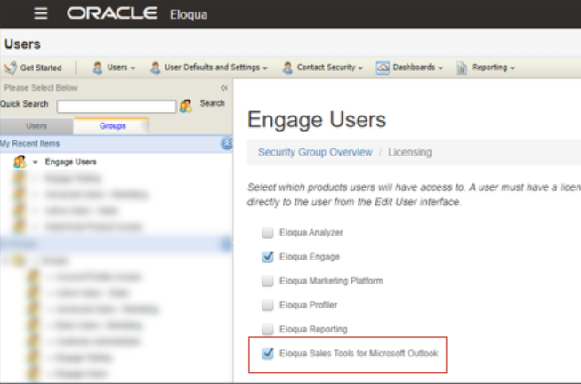Screen dimensions: 581x384
Task: Open the Security Group Overview link
Action: coord(315,152)
